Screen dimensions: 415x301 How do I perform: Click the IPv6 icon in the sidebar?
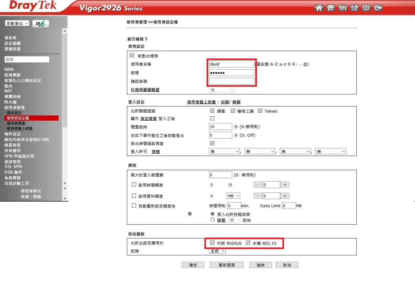coord(40,24)
